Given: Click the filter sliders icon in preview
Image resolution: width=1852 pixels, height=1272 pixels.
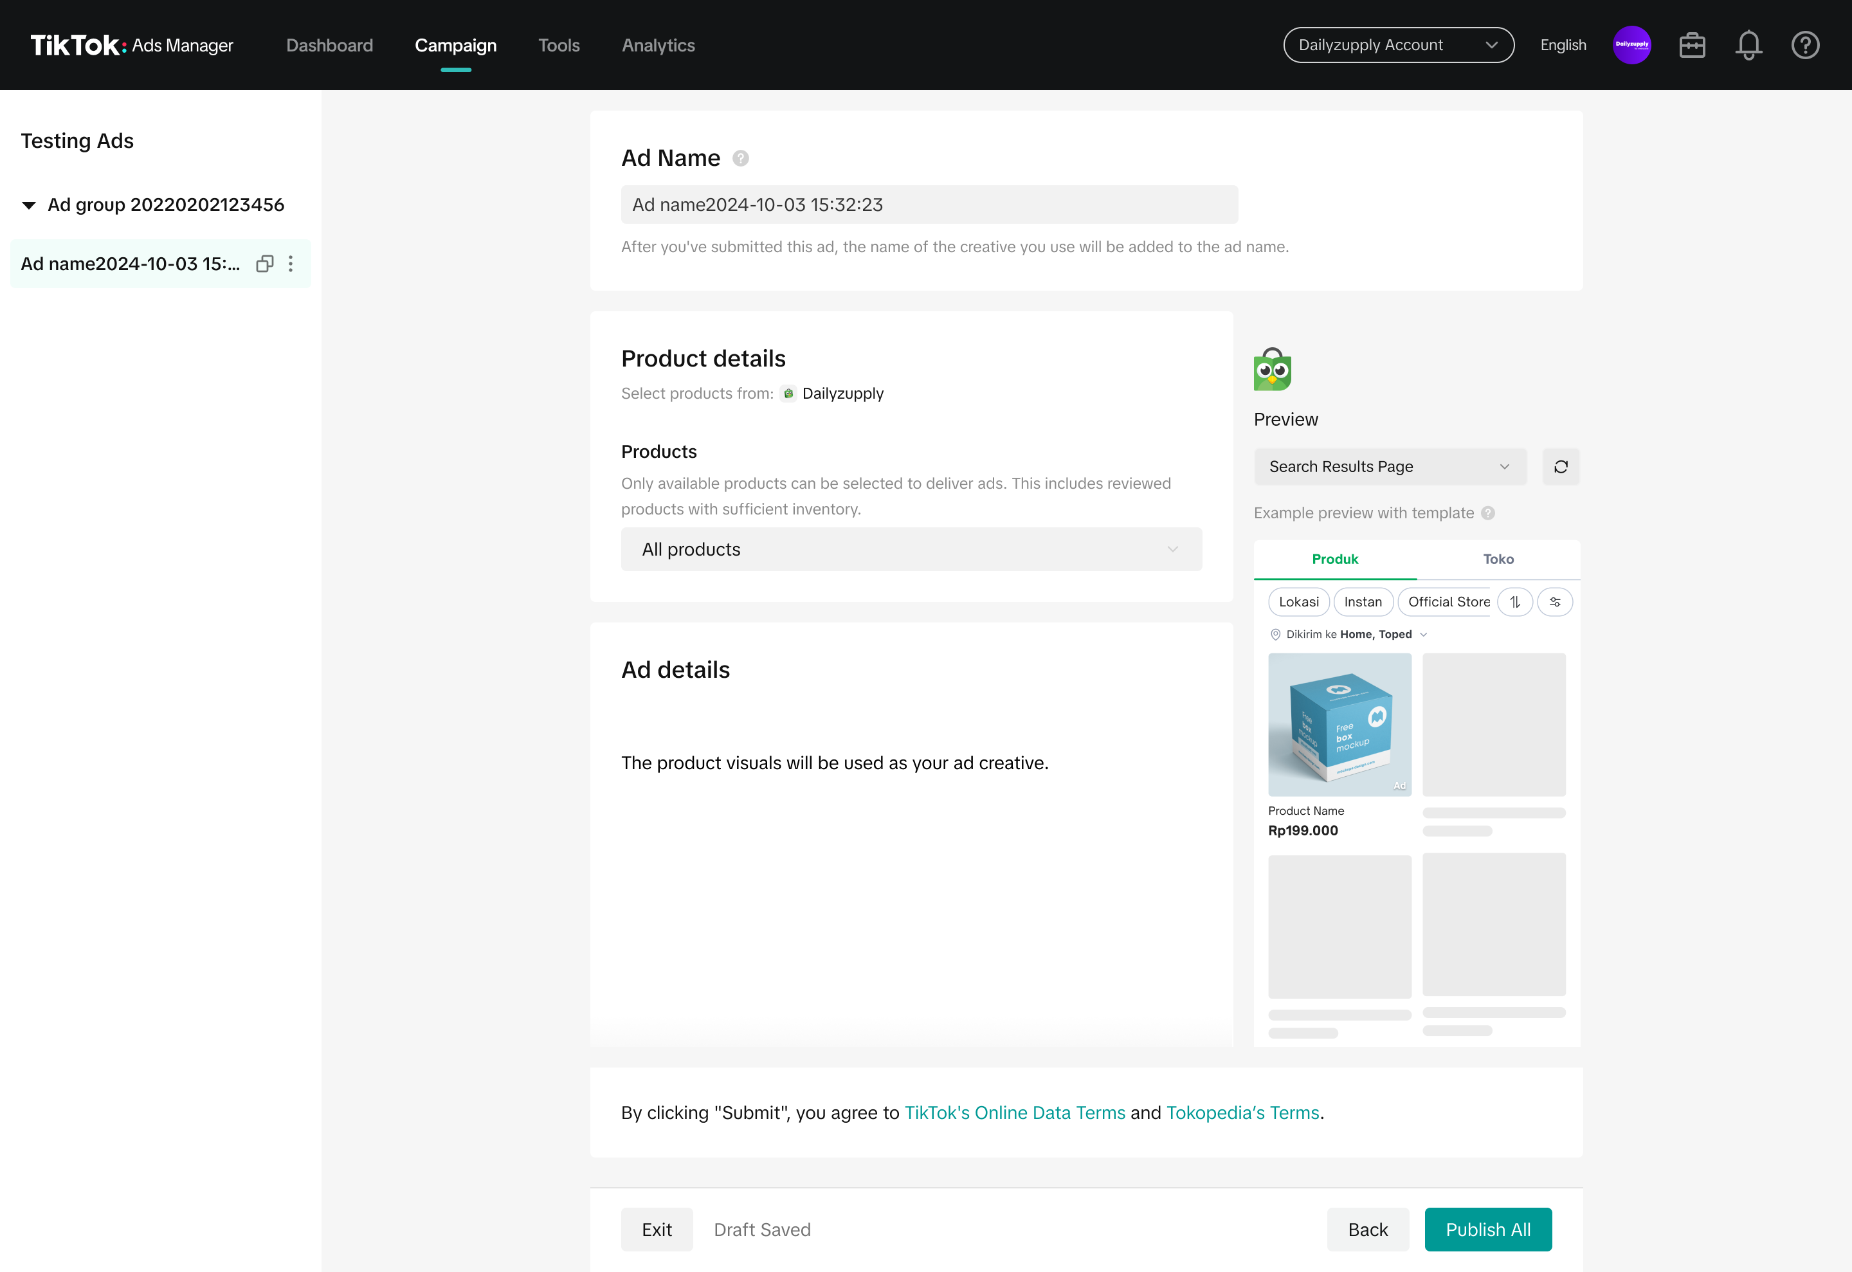Looking at the screenshot, I should [1554, 602].
